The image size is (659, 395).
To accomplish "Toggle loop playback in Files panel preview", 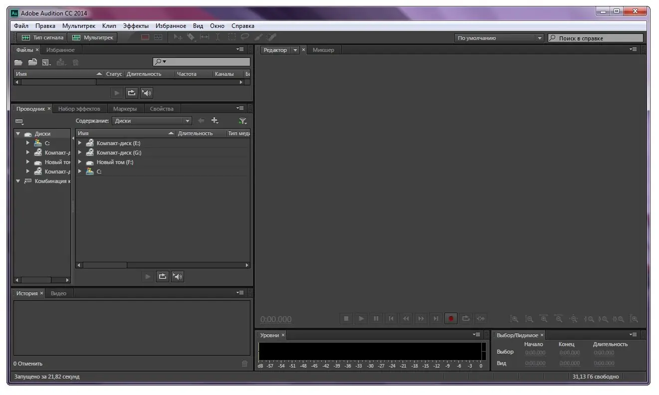I will coord(131,93).
